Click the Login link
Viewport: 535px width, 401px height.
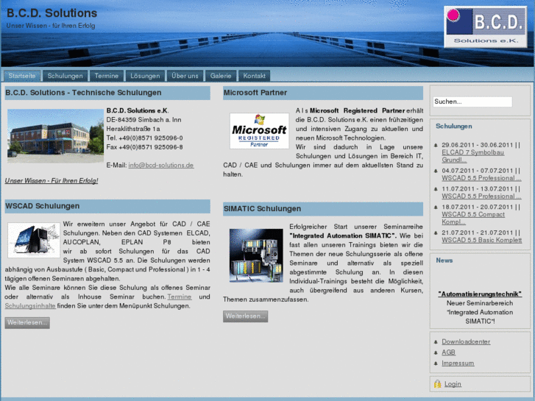pos(453,384)
